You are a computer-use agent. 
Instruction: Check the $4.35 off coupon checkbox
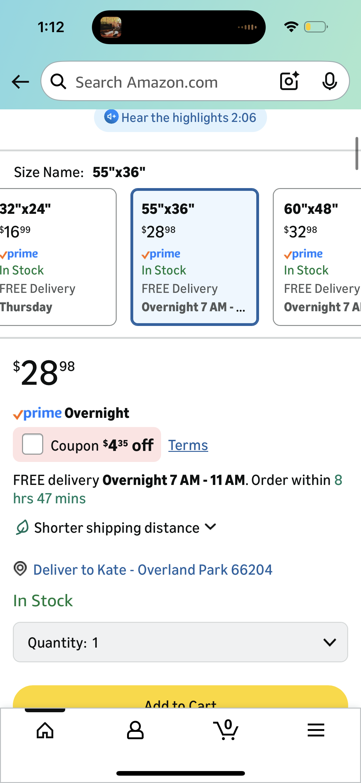coord(32,444)
